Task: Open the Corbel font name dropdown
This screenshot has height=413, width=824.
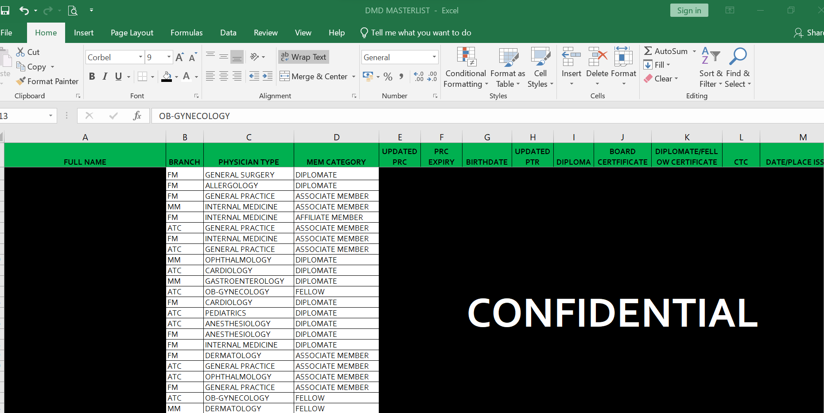Action: (x=140, y=57)
